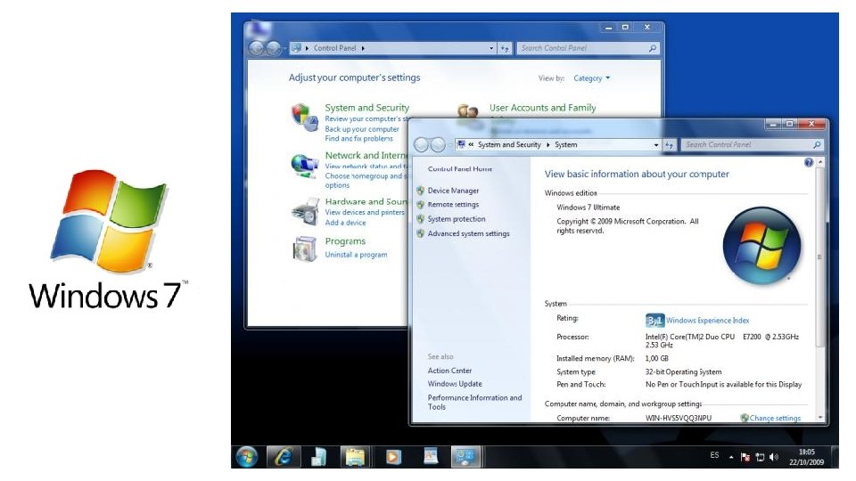Screen dimensions: 856x481
Task: Click the Device Manager shield icon
Action: pos(420,191)
